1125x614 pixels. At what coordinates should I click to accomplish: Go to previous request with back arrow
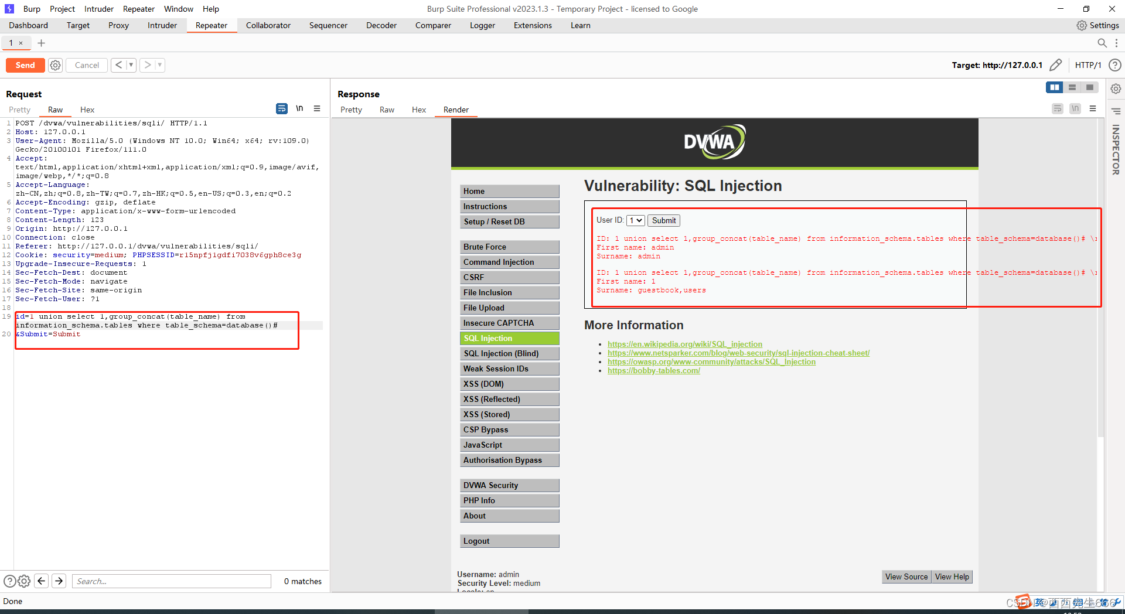(x=118, y=65)
